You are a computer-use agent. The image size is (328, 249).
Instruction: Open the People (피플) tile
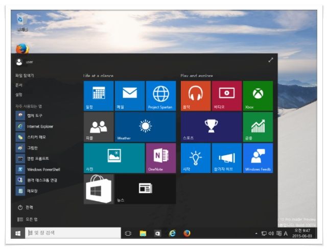[x=99, y=127]
